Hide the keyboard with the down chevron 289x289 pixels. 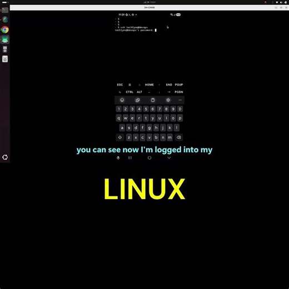[169, 158]
